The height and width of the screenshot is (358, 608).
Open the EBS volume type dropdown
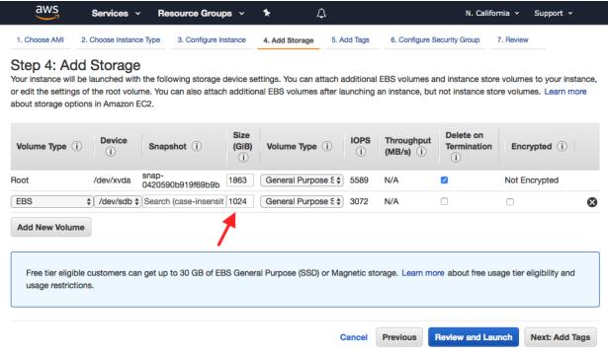302,201
